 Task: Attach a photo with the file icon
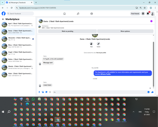pos(43,92)
